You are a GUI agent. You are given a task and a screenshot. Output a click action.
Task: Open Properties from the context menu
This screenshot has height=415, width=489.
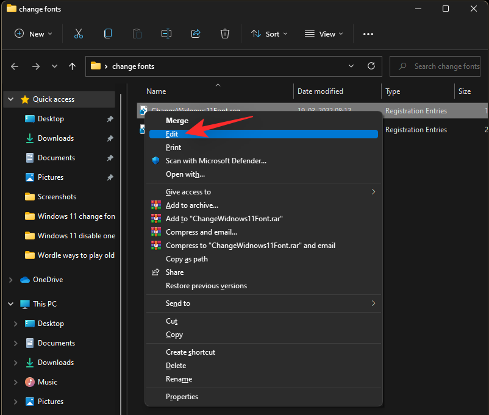click(x=263, y=397)
